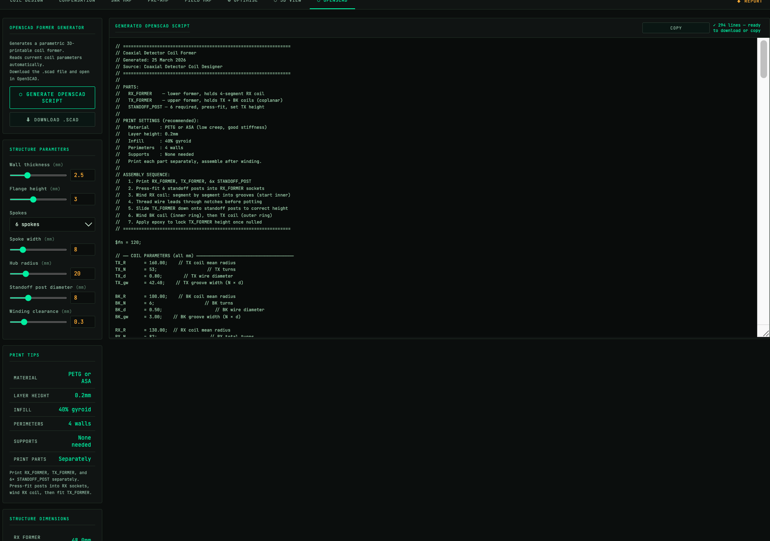Open the Report download in the header

tap(749, 2)
